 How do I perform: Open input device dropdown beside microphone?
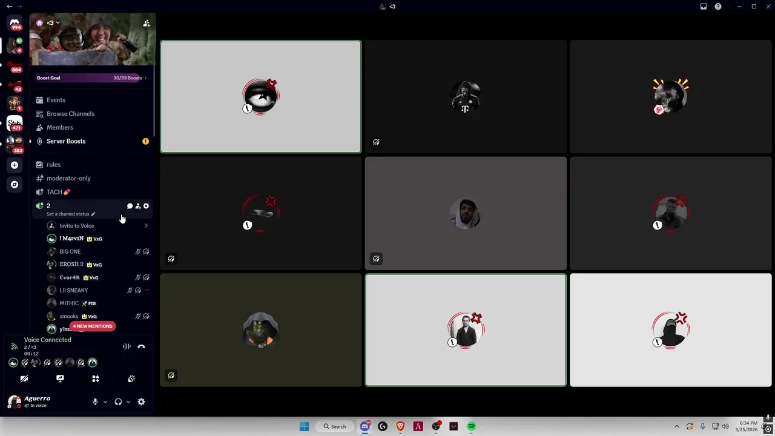click(105, 402)
